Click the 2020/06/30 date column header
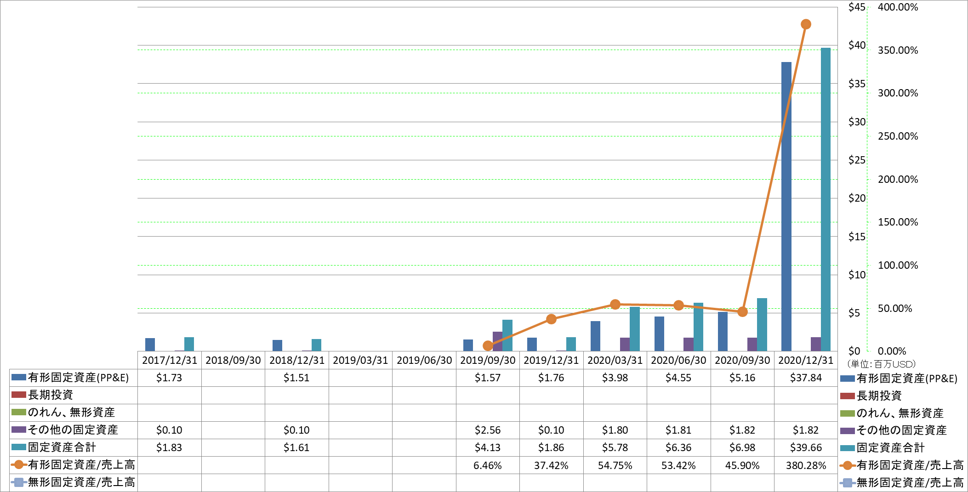Image resolution: width=968 pixels, height=492 pixels. pos(678,360)
